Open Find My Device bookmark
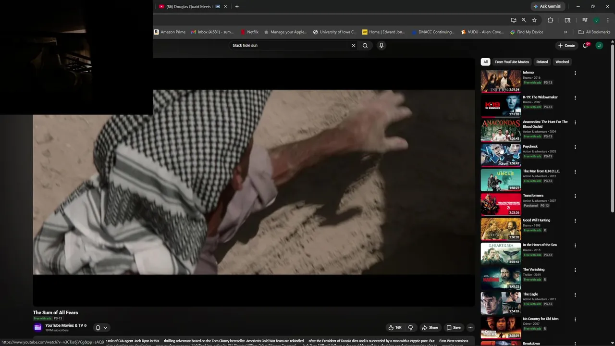The height and width of the screenshot is (346, 615). click(x=527, y=32)
